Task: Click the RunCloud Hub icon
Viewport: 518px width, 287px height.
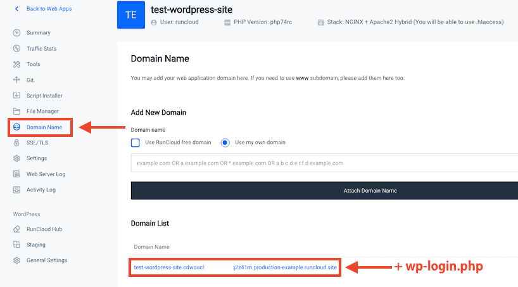Action: 17,229
